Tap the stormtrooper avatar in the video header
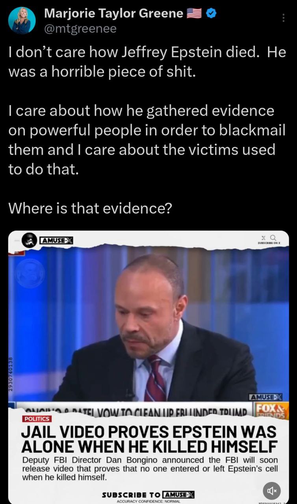This screenshot has width=297, height=504. (x=29, y=240)
